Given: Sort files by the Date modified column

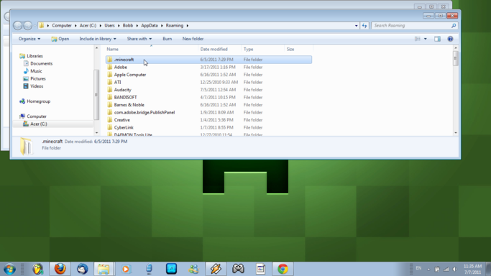Looking at the screenshot, I should [214, 49].
